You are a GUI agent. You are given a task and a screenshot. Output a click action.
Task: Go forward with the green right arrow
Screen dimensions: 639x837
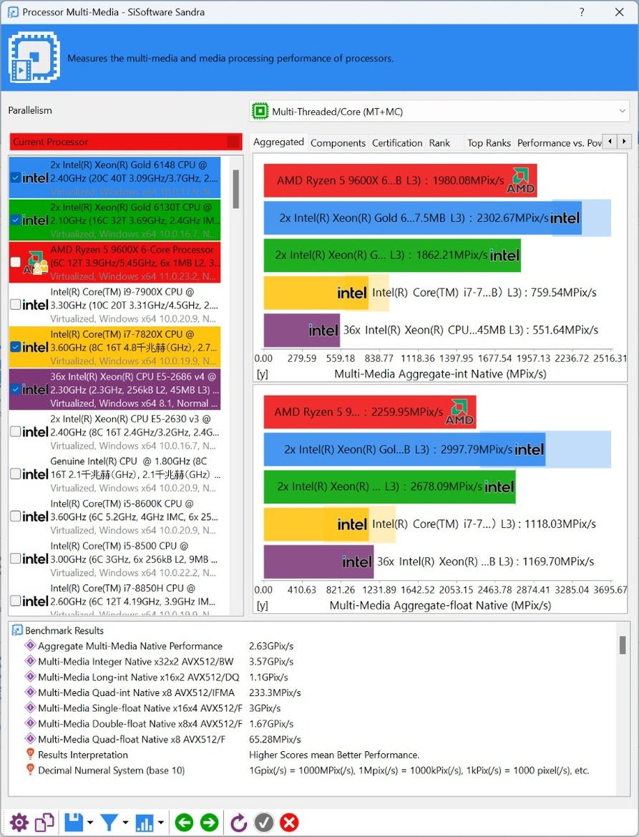coord(209,822)
